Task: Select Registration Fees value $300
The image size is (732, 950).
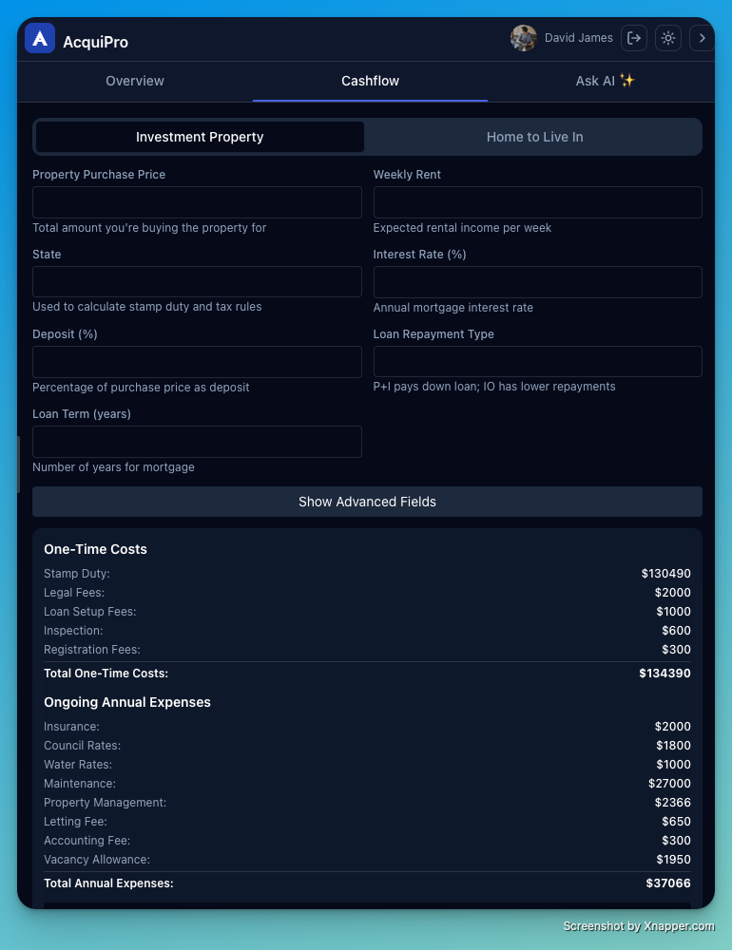Action: click(x=676, y=650)
